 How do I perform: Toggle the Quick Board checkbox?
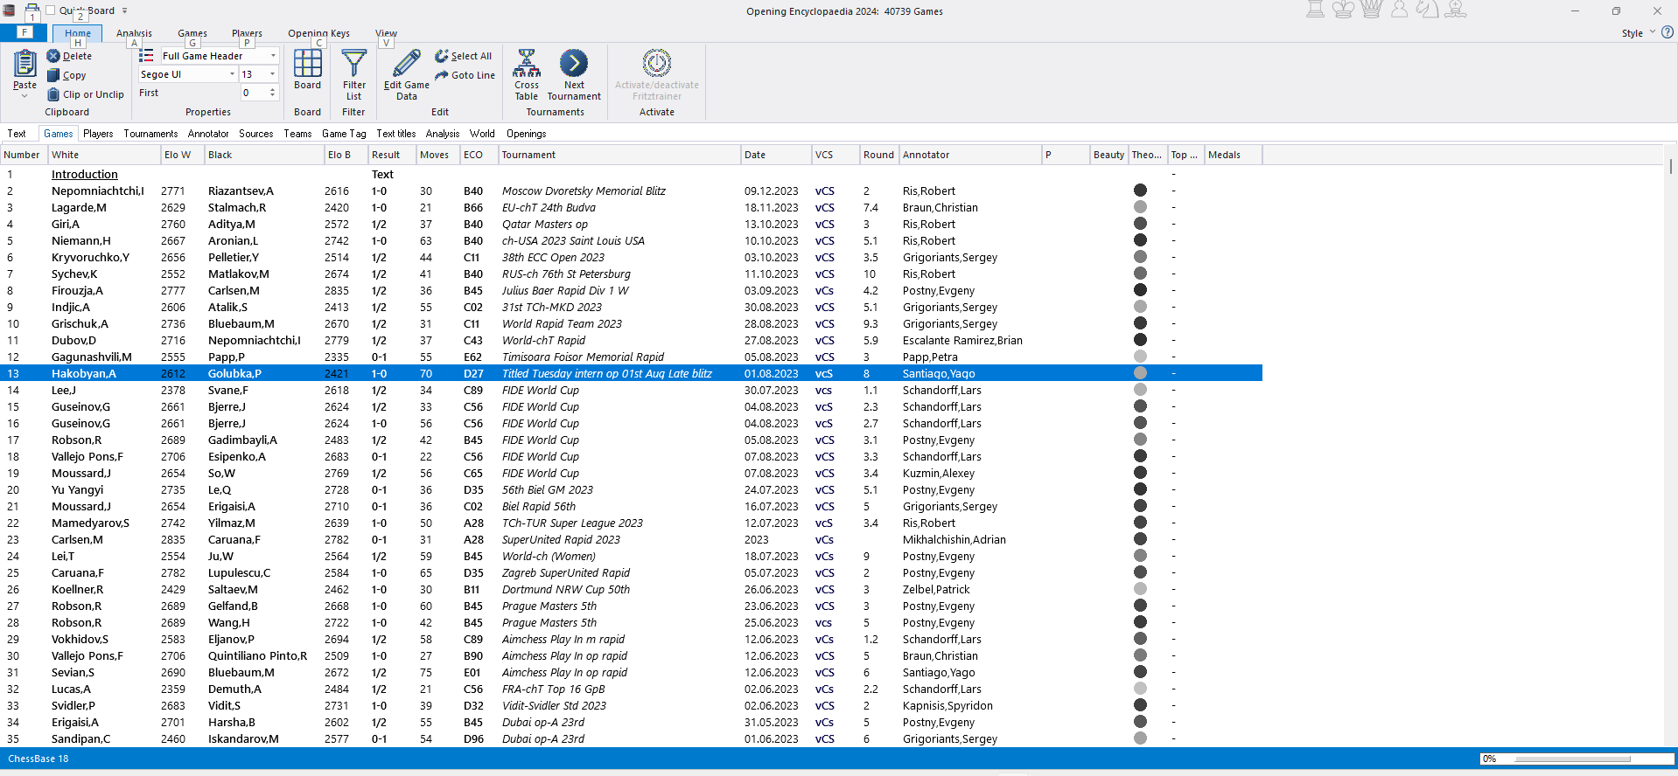click(x=51, y=10)
